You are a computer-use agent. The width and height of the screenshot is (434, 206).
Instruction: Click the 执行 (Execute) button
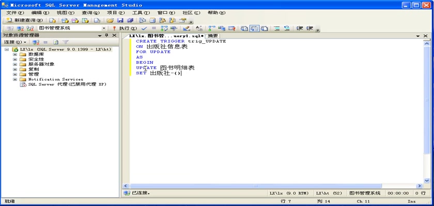(x=125, y=28)
